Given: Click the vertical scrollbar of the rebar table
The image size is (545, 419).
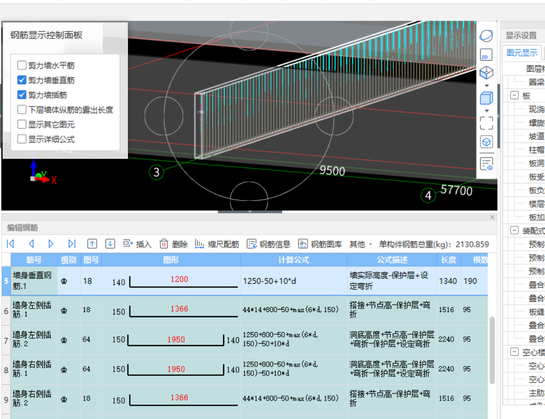Looking at the screenshot, I should tap(492, 350).
